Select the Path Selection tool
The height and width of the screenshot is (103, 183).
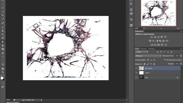coord(3,61)
